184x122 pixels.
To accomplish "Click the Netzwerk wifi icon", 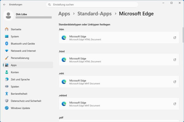I will (x=7, y=51).
